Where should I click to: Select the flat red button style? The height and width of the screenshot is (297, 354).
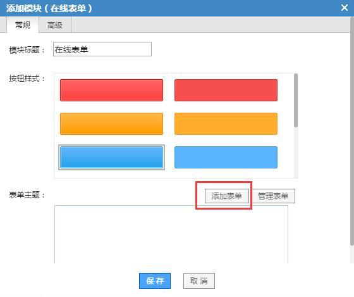pyautogui.click(x=226, y=90)
